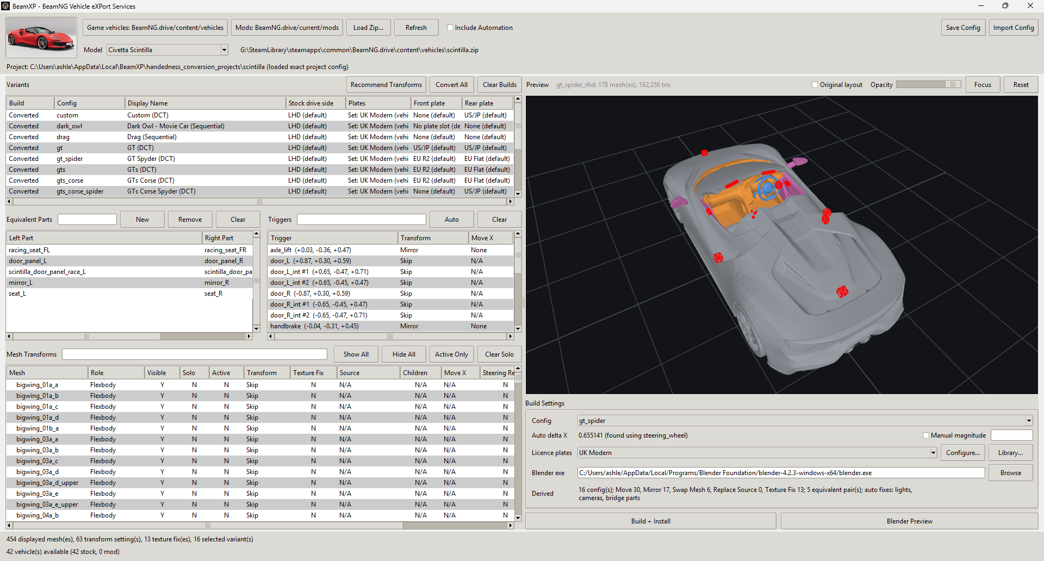Click Show All meshes button
Image resolution: width=1044 pixels, height=561 pixels.
tap(356, 354)
